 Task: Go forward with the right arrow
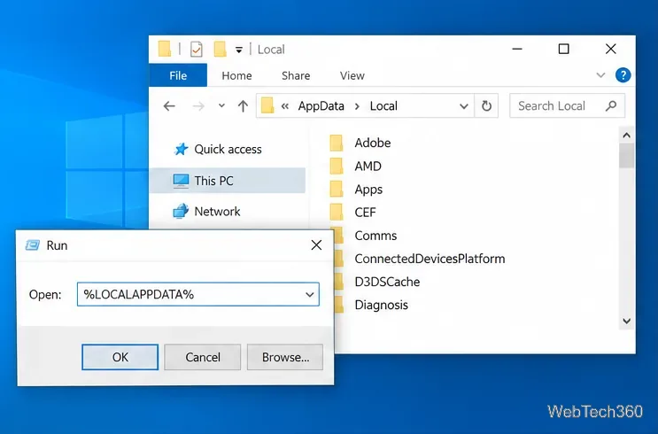pyautogui.click(x=198, y=105)
